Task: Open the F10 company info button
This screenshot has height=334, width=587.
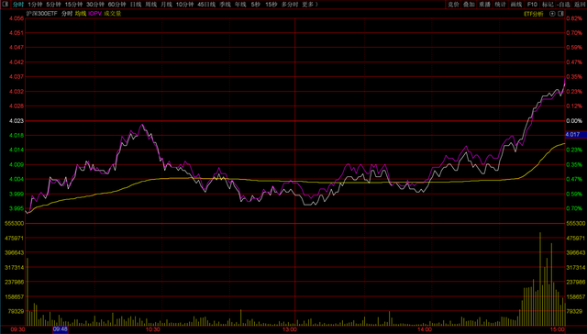Action: tap(532, 5)
